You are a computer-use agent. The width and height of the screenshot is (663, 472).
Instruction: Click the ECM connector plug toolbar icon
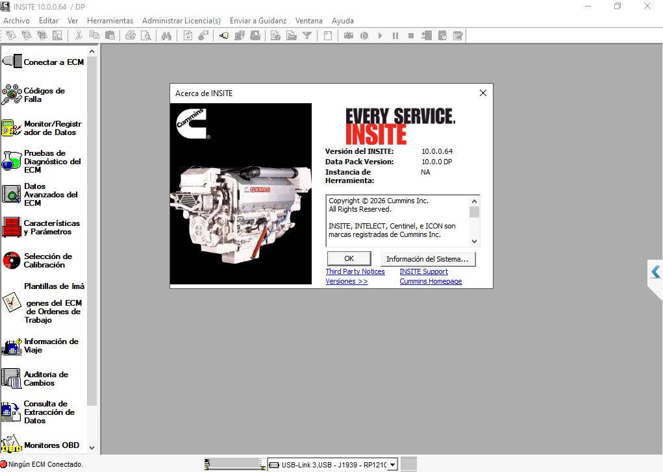(x=223, y=36)
